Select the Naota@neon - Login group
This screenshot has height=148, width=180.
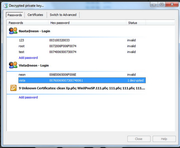[34, 31]
